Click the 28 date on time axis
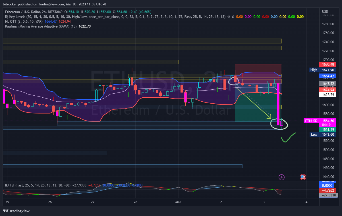The height and width of the screenshot is (216, 342). [135, 202]
